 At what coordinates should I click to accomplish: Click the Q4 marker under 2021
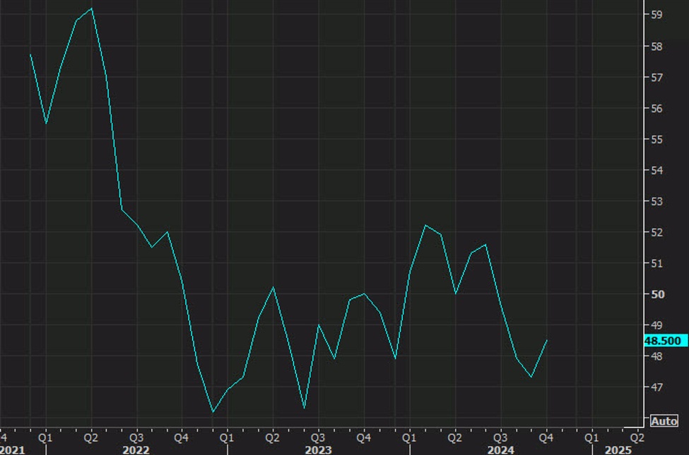[4, 437]
